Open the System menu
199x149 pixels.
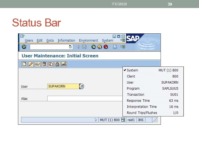pyautogui.click(x=108, y=41)
